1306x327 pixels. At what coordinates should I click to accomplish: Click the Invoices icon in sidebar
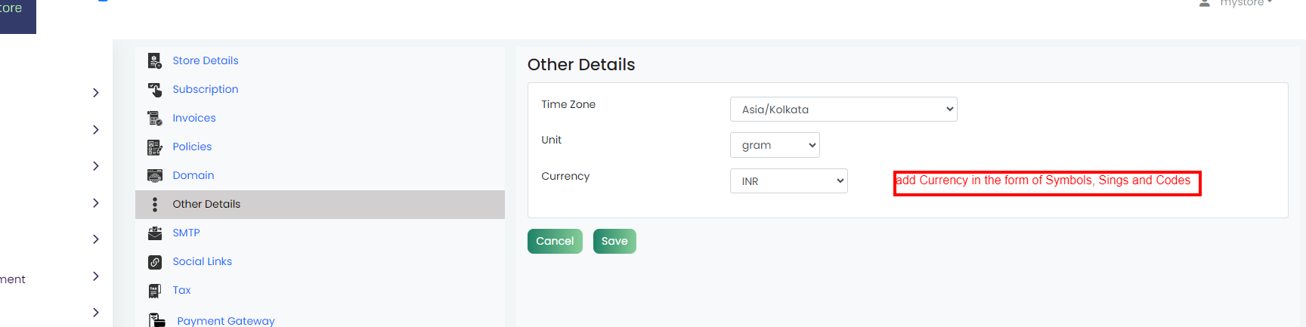(x=155, y=118)
